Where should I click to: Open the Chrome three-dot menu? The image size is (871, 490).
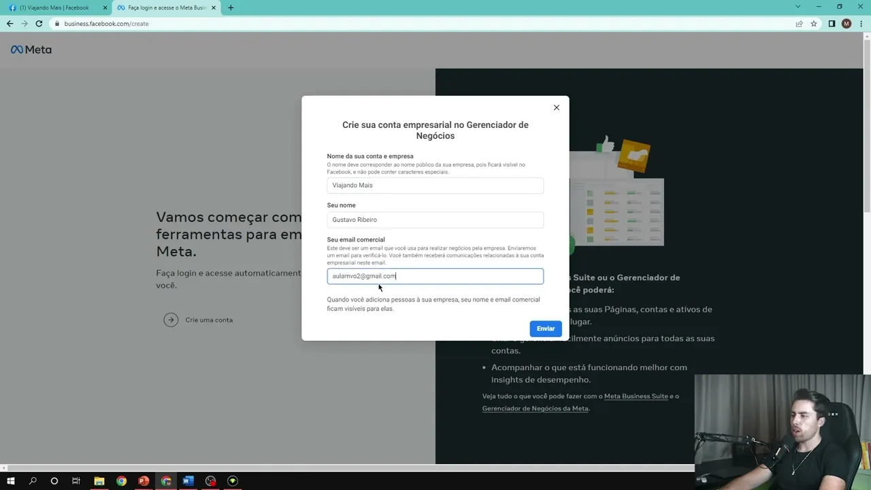pyautogui.click(x=860, y=24)
